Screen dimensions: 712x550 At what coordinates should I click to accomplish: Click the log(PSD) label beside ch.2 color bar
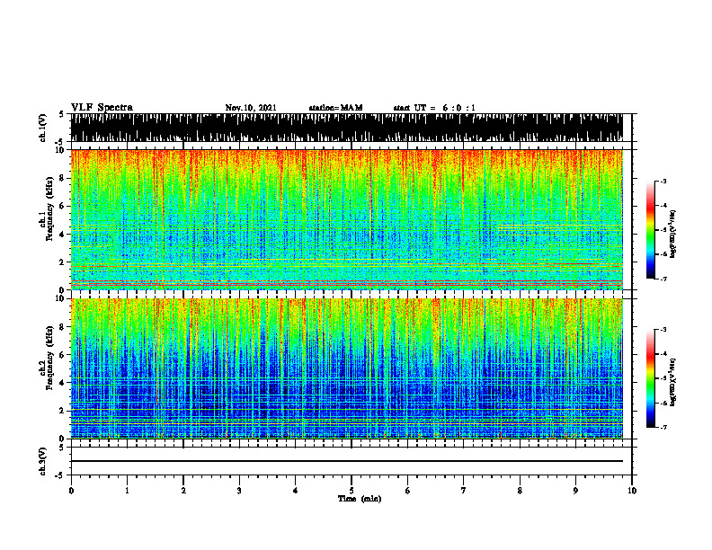coord(673,382)
